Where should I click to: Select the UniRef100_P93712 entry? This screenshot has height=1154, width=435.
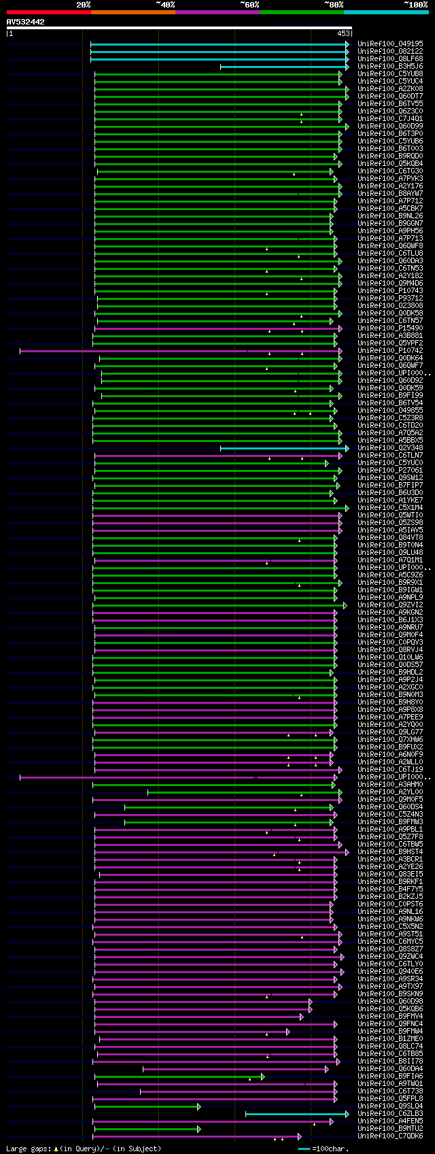(x=390, y=299)
